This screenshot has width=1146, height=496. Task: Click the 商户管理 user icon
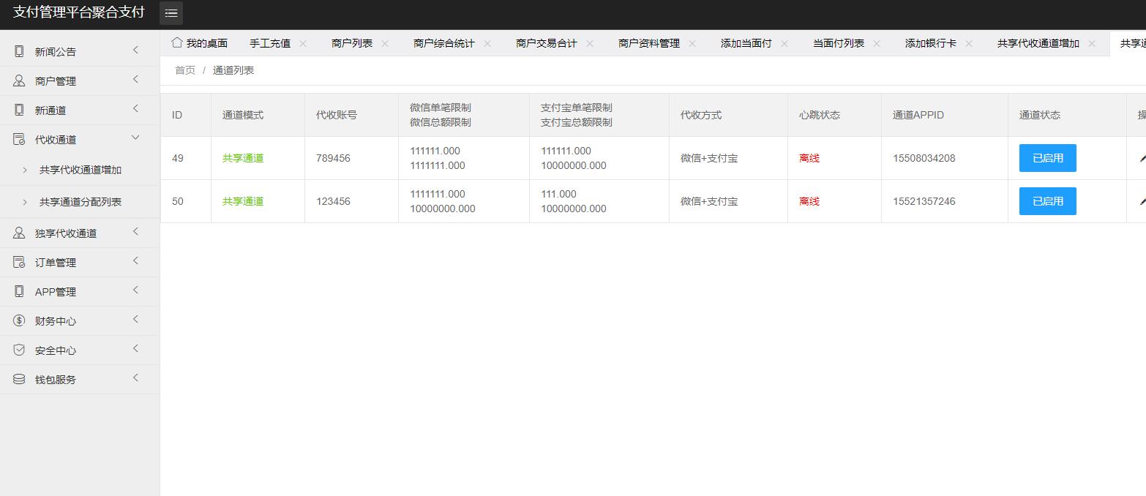point(19,80)
